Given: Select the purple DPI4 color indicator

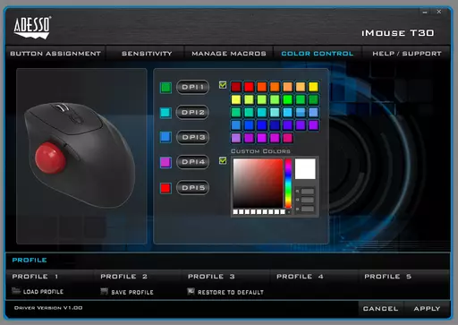Looking at the screenshot, I should pyautogui.click(x=165, y=163).
